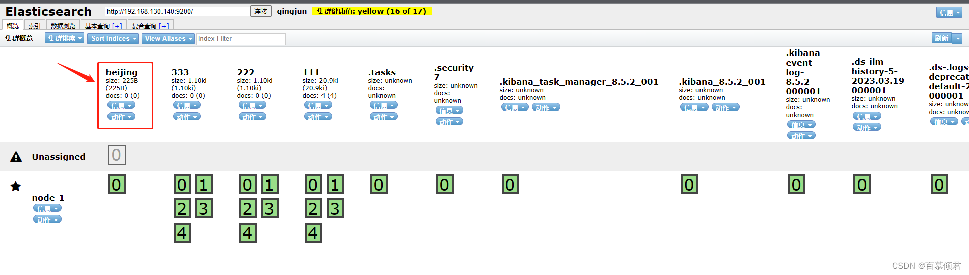Open 动作 dropdown for beijing index

[x=121, y=117]
